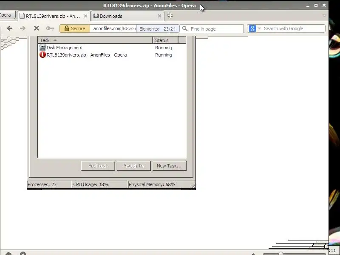Open the Opera menu button
The image size is (340, 255).
coord(7,15)
